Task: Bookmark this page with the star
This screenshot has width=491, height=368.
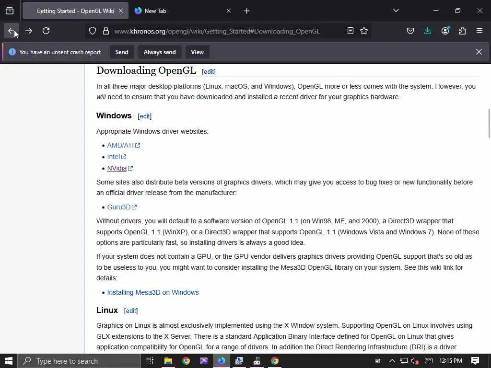Action: pos(364,31)
